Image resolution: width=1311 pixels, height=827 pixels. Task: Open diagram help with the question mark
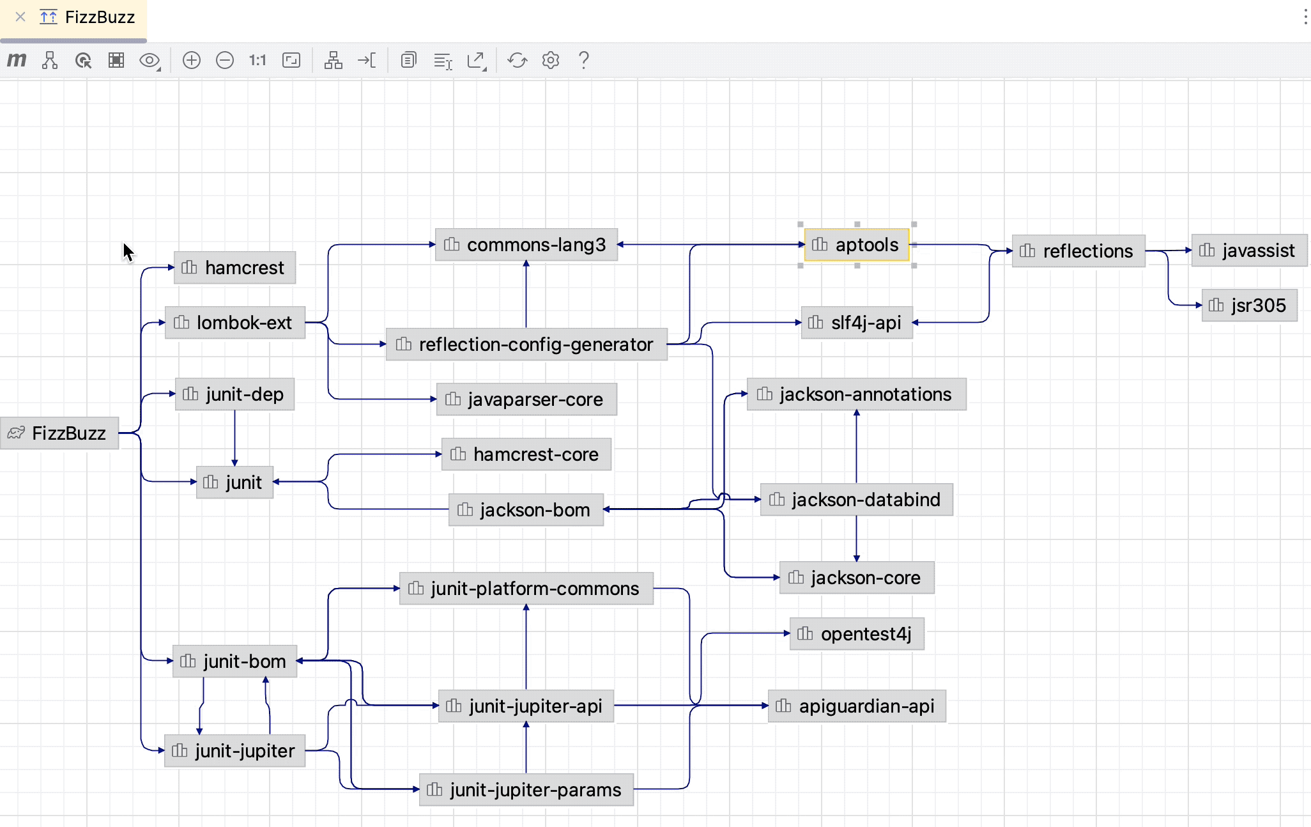(583, 60)
